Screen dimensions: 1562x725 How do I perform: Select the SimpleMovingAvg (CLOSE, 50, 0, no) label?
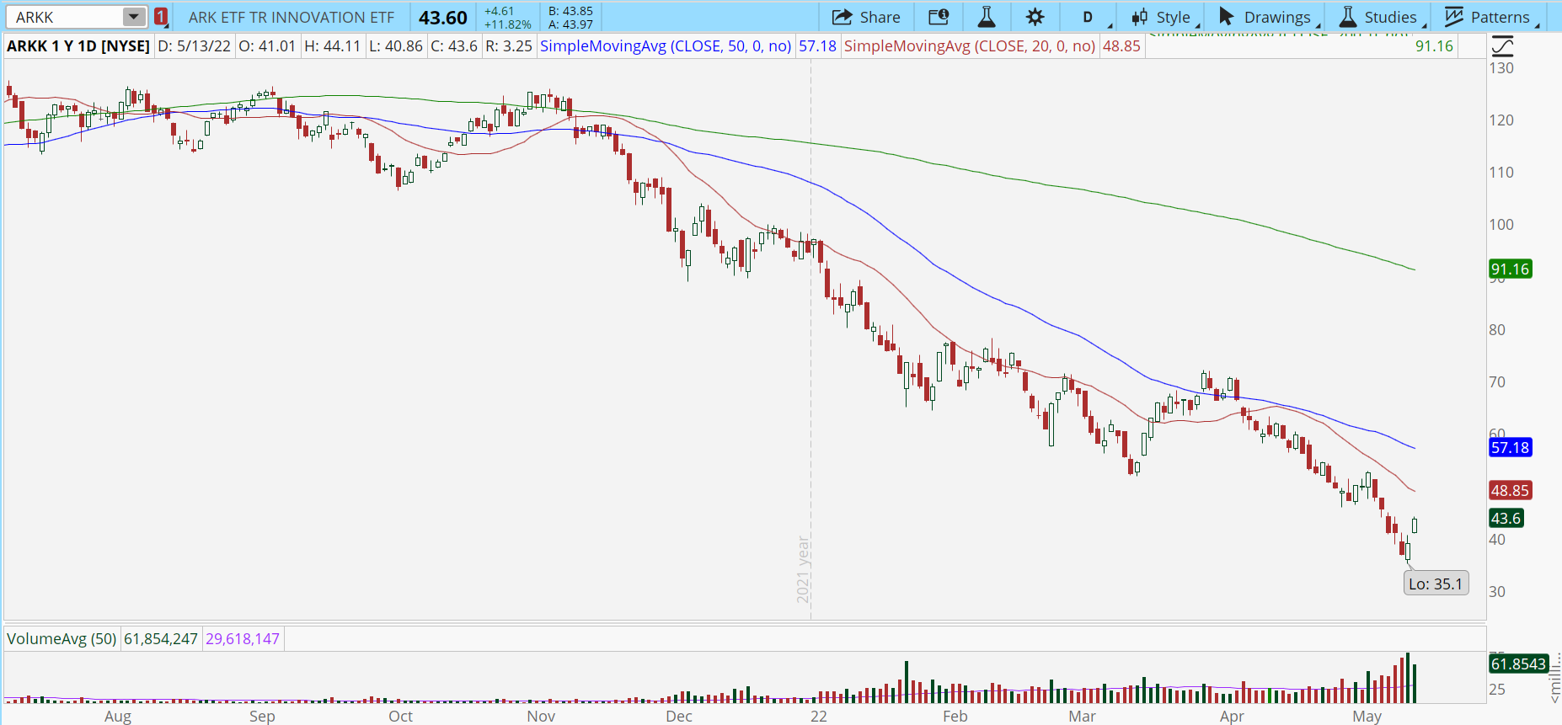tap(666, 46)
